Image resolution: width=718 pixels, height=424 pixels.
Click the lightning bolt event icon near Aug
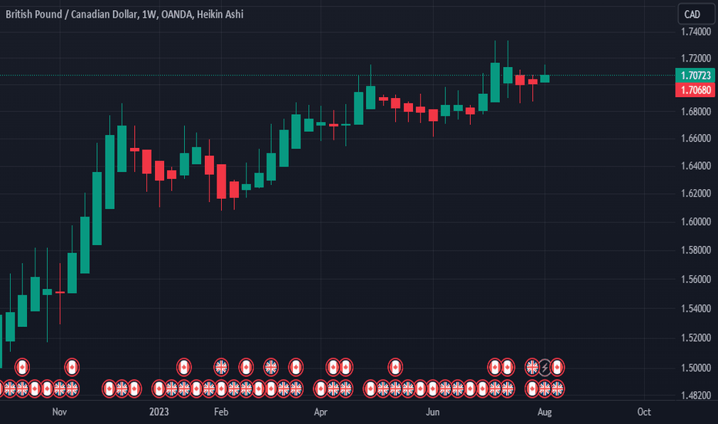[x=545, y=367]
